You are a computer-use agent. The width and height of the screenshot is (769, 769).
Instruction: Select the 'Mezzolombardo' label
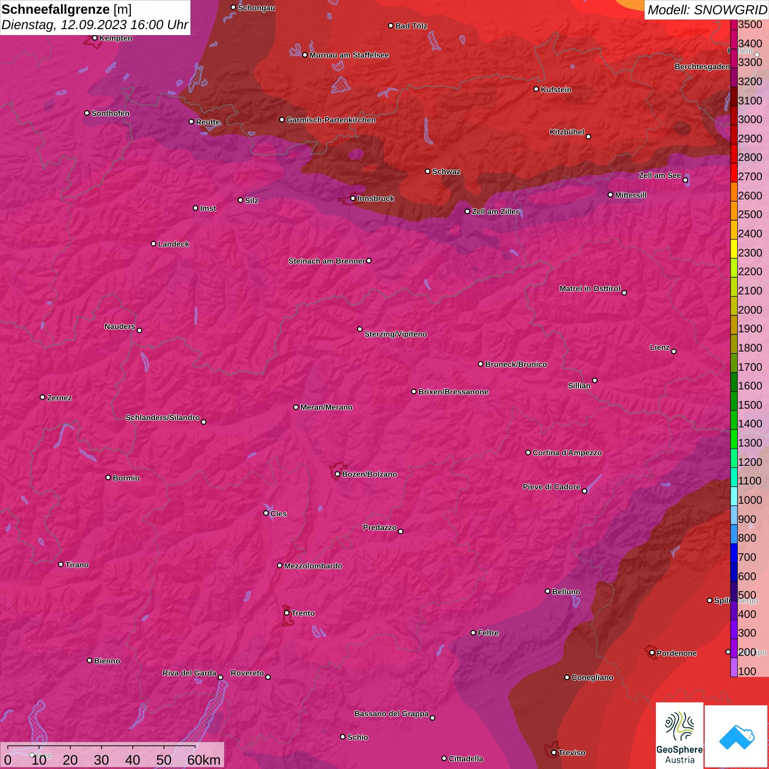tap(313, 566)
